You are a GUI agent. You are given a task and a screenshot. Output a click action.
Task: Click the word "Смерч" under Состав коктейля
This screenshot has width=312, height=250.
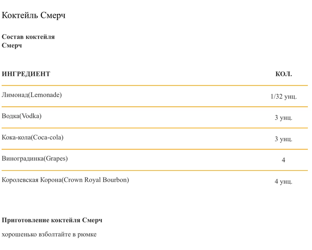pos(12,45)
